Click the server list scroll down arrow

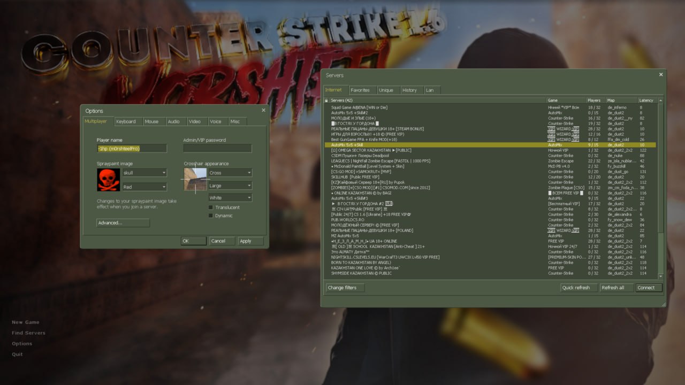(660, 276)
